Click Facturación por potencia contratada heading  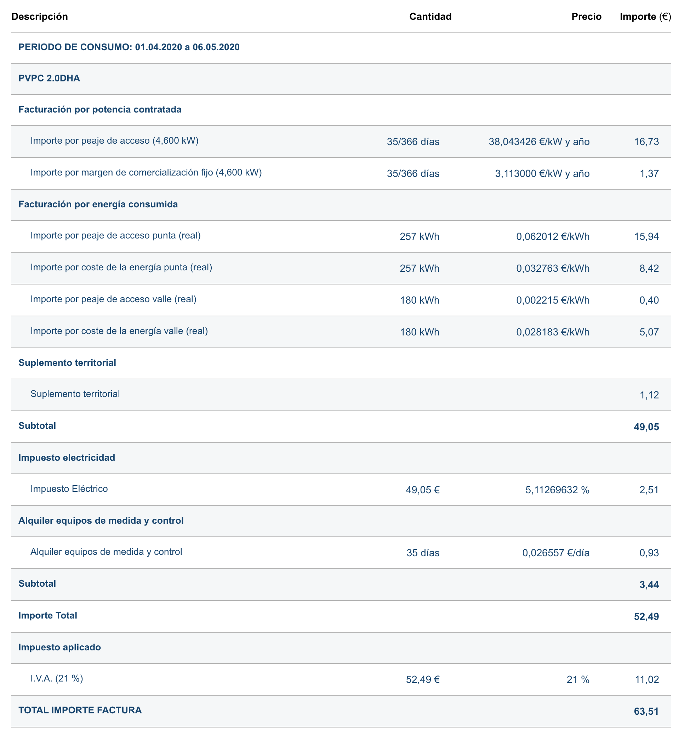click(x=100, y=109)
